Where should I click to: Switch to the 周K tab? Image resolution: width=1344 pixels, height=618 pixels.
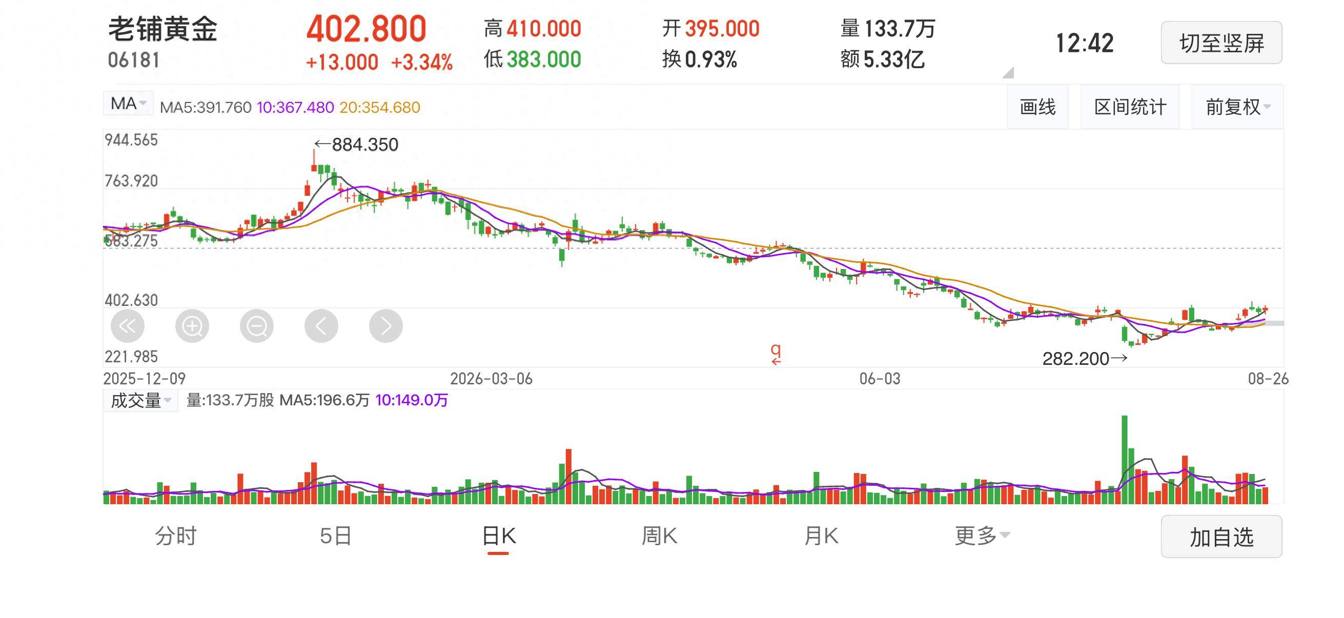click(x=659, y=535)
